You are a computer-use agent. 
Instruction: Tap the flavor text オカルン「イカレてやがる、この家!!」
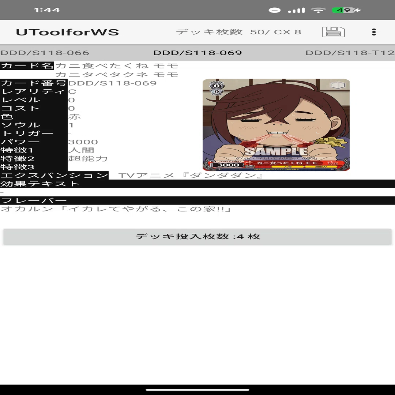click(116, 209)
